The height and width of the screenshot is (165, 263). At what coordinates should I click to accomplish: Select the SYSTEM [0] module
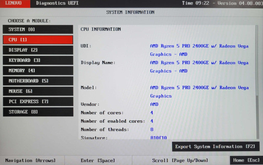click(38, 29)
